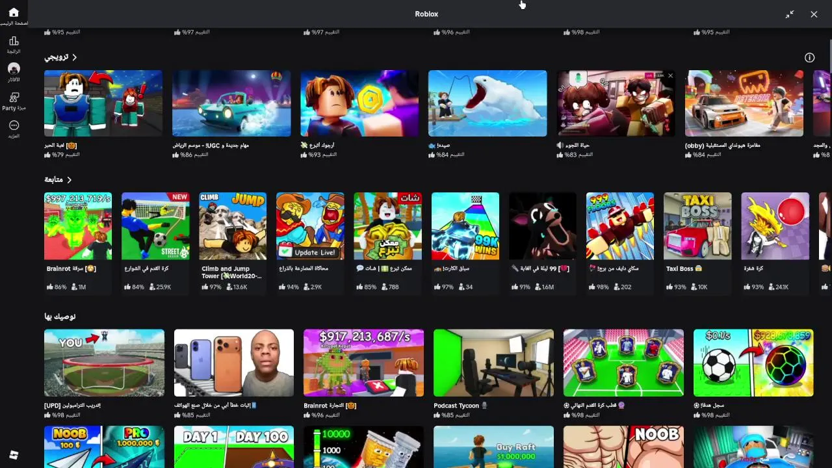
Task: Click the 1.6M player count under the forest game
Action: click(x=543, y=287)
